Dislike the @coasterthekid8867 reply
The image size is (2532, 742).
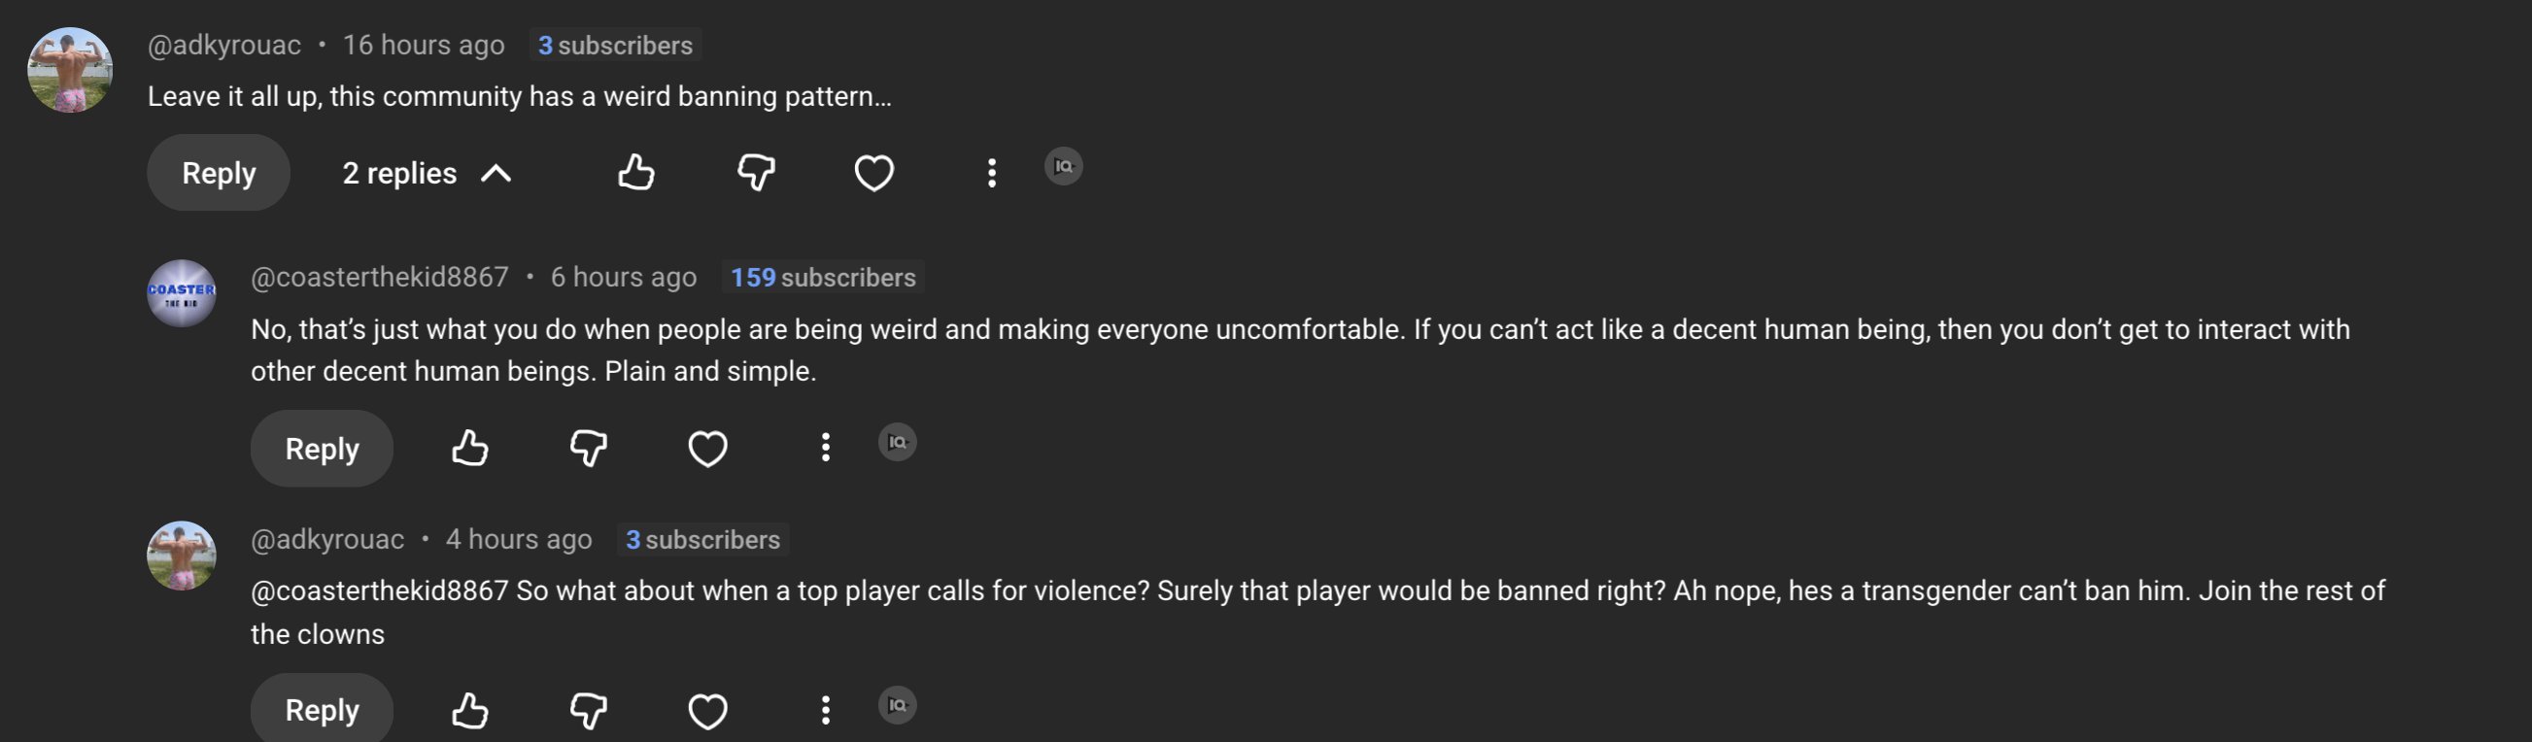(x=589, y=448)
